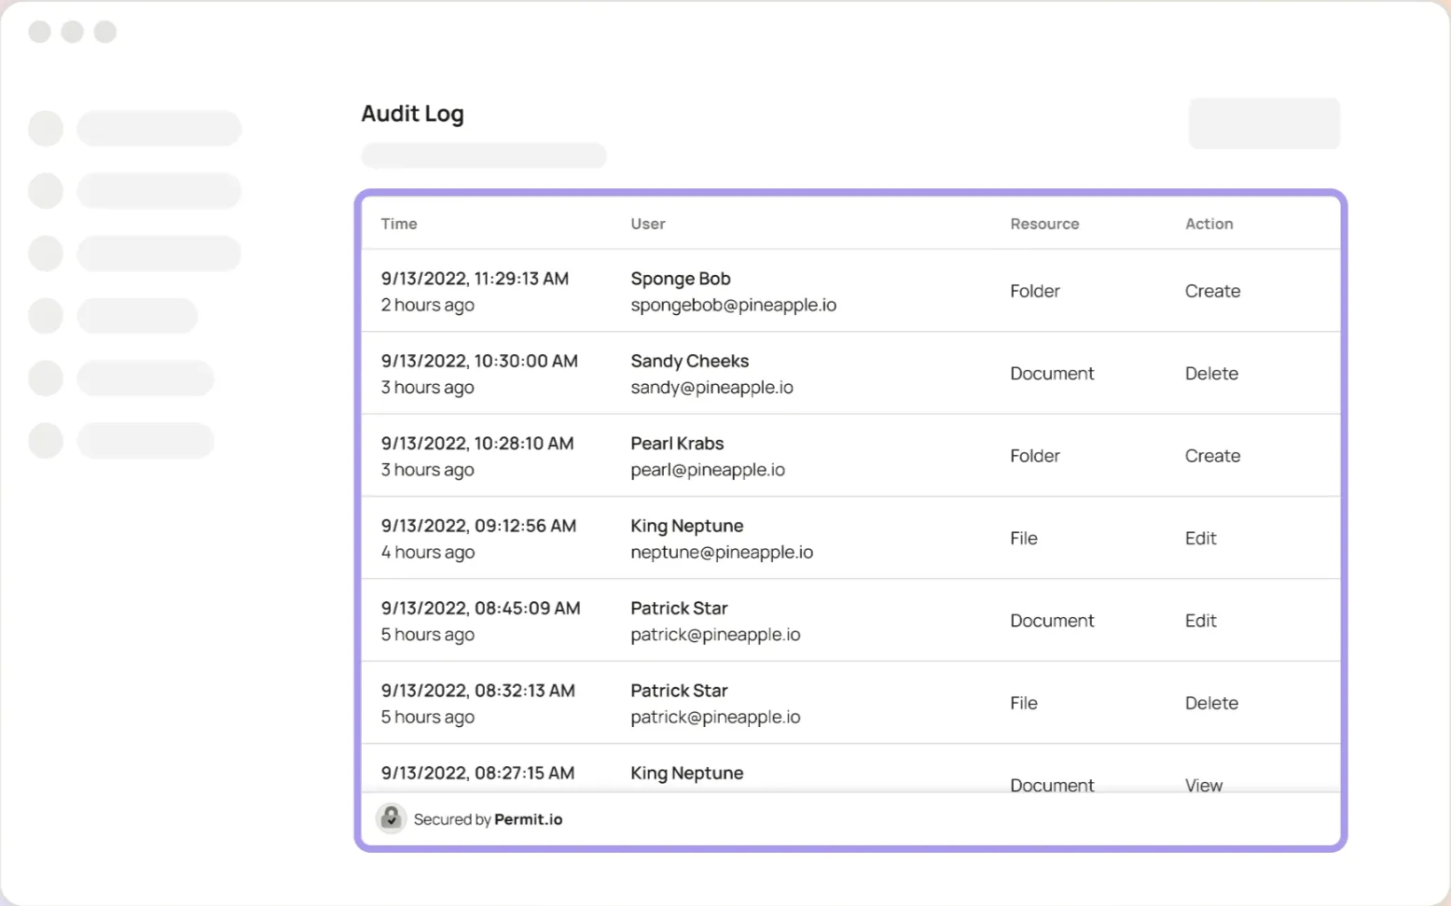This screenshot has width=1451, height=906.
Task: Click the leftmost window control dot
Action: (x=39, y=32)
